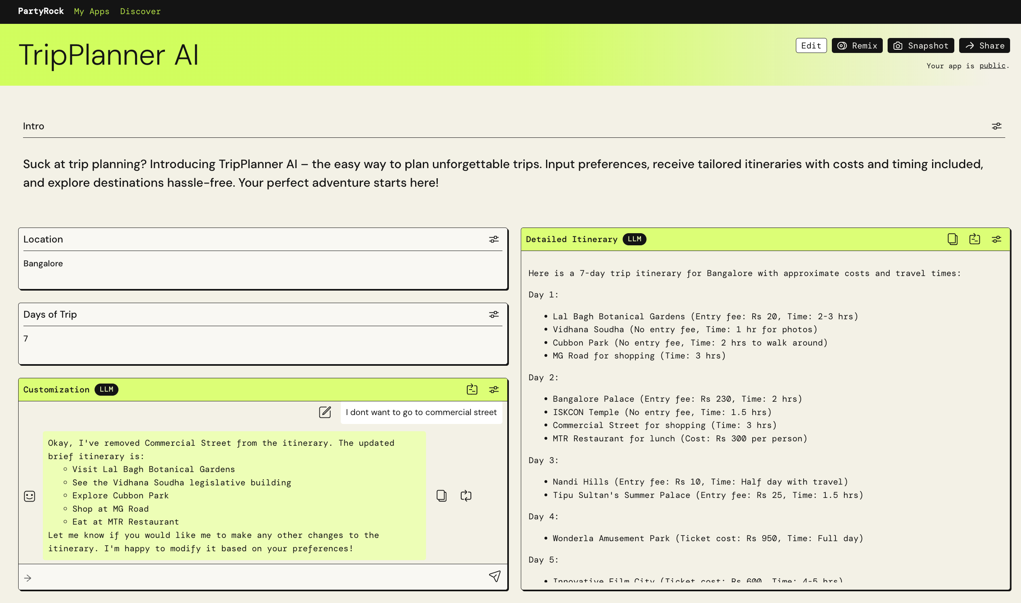Regenerate the assistant's chat reply

466,496
